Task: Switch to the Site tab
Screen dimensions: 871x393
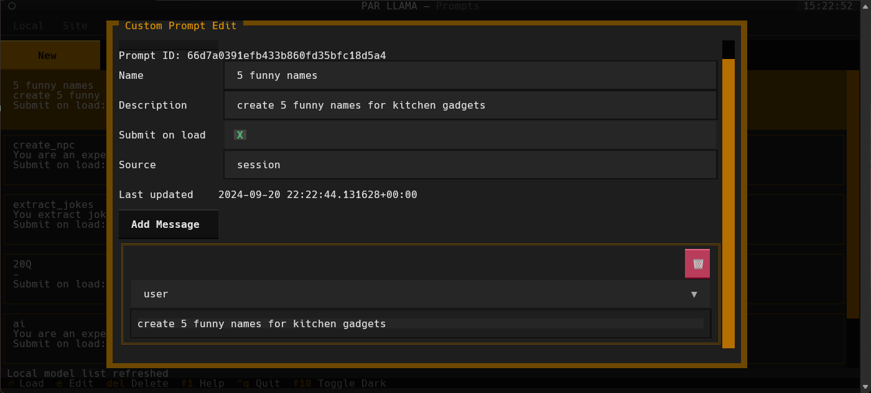Action: tap(75, 25)
